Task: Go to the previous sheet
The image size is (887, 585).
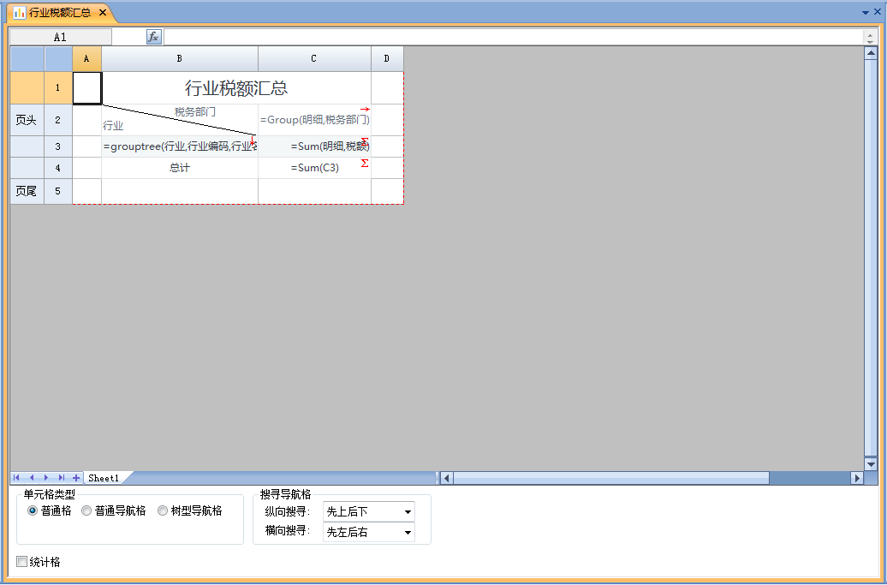Action: point(32,478)
